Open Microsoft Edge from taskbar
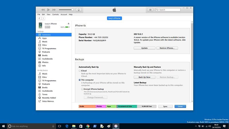 (x=67, y=126)
